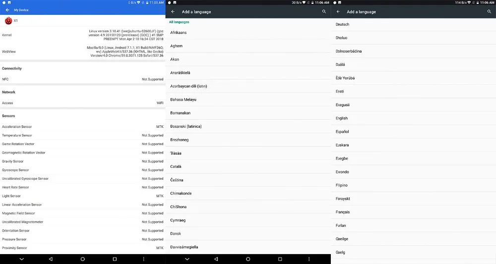This screenshot has height=264, width=496.
Task: Tap back arrow in right Add a language screen
Action: (338, 12)
